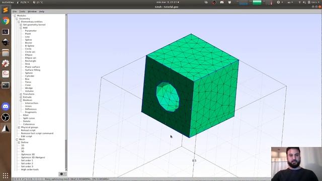Click the rotate view icon in status bar

pos(25,179)
